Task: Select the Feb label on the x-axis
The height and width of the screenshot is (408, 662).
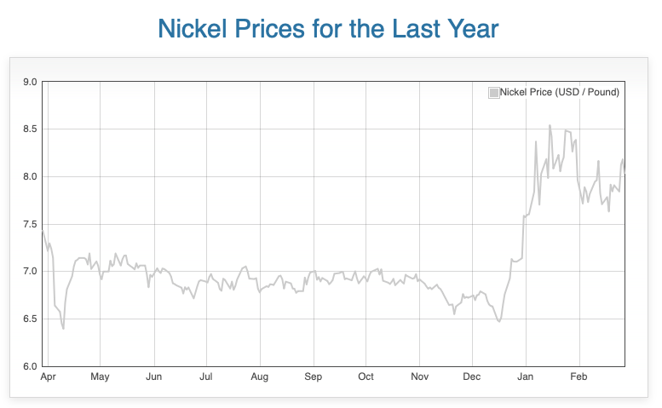Action: [579, 376]
